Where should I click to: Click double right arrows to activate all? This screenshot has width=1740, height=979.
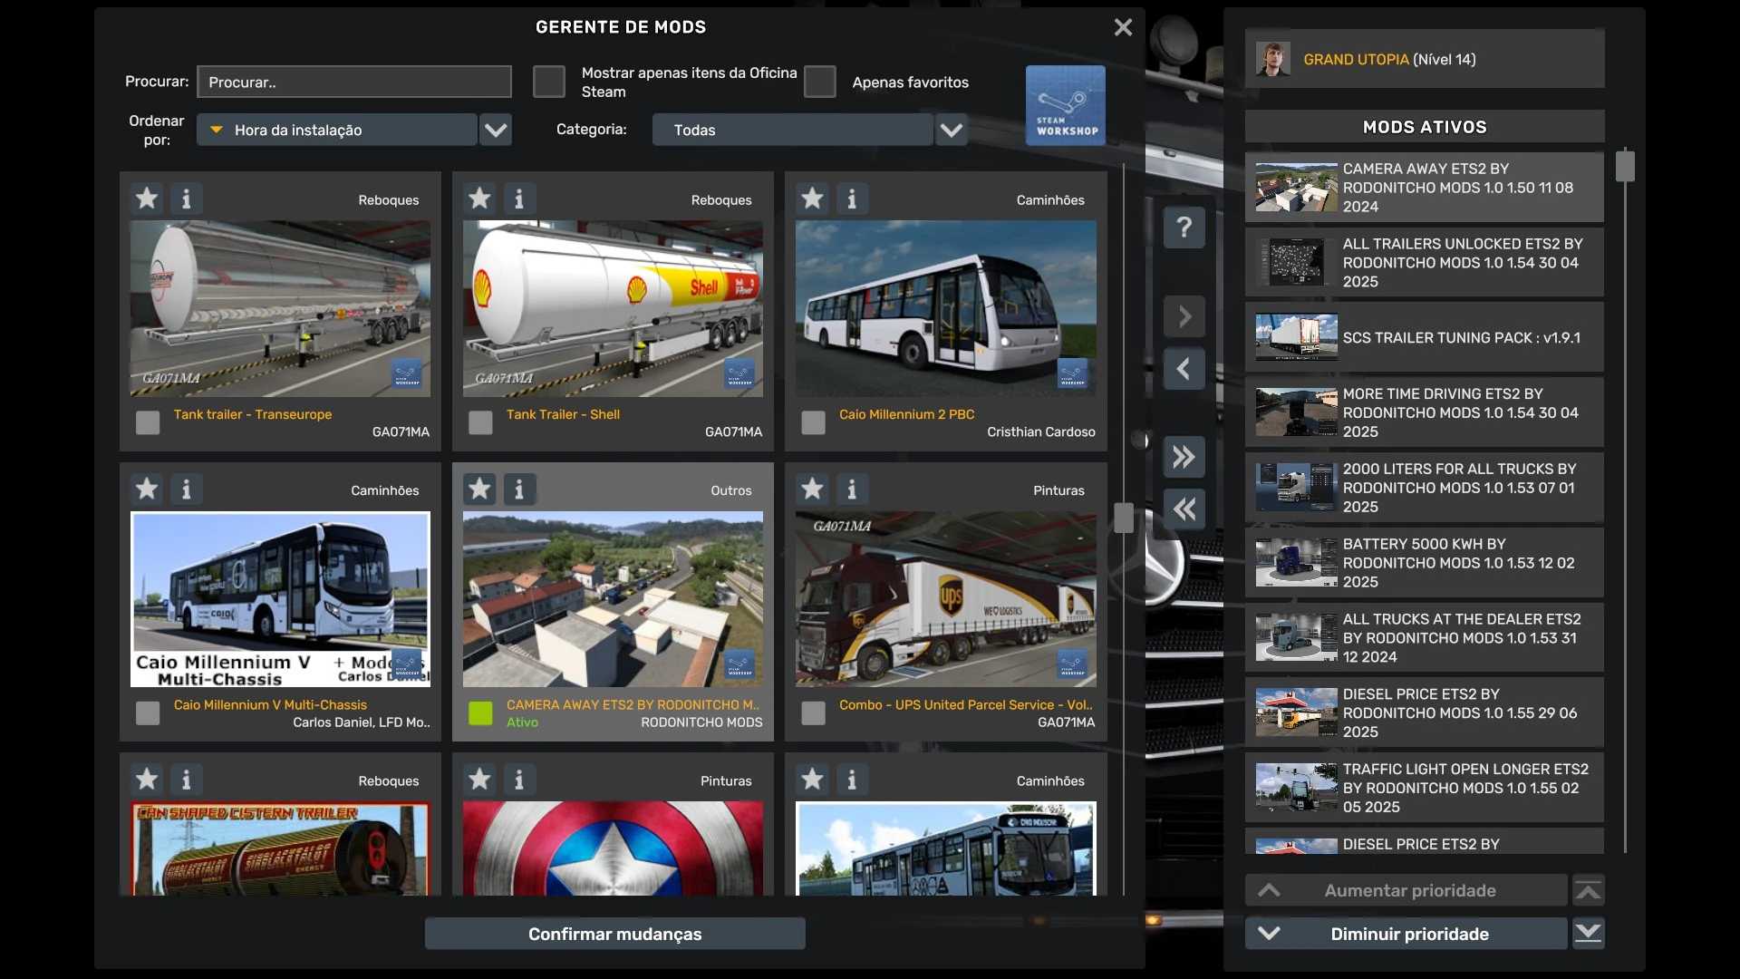(1184, 457)
